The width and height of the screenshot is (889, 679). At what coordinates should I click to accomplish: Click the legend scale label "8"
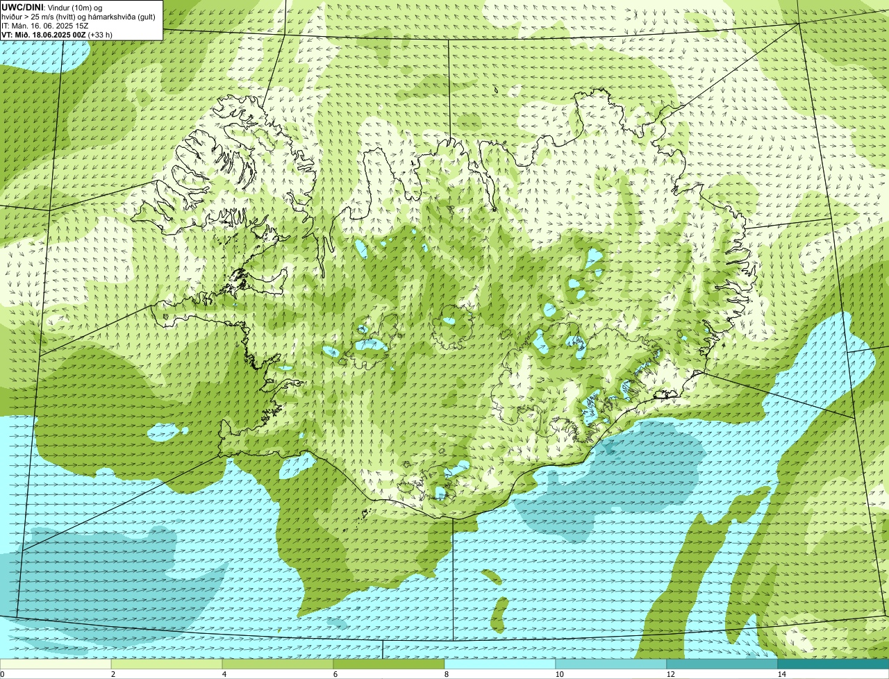tap(446, 674)
